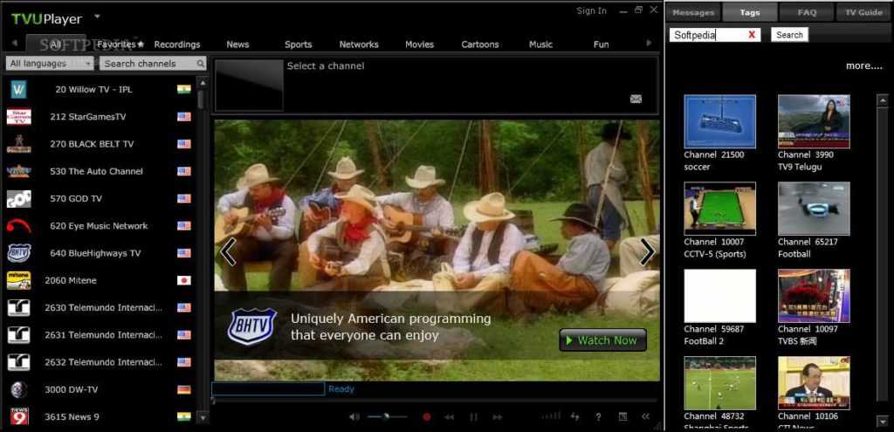The image size is (894, 432).
Task: Show the next banner with right arrow
Action: (x=647, y=251)
